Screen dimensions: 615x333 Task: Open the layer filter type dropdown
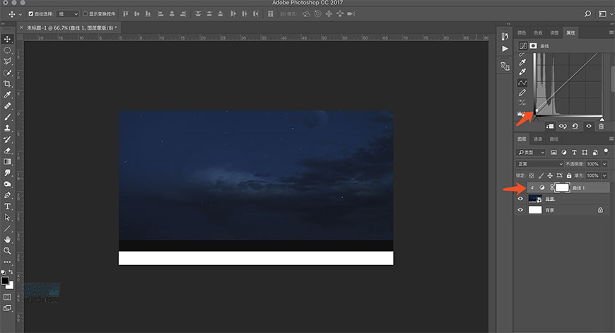[531, 152]
